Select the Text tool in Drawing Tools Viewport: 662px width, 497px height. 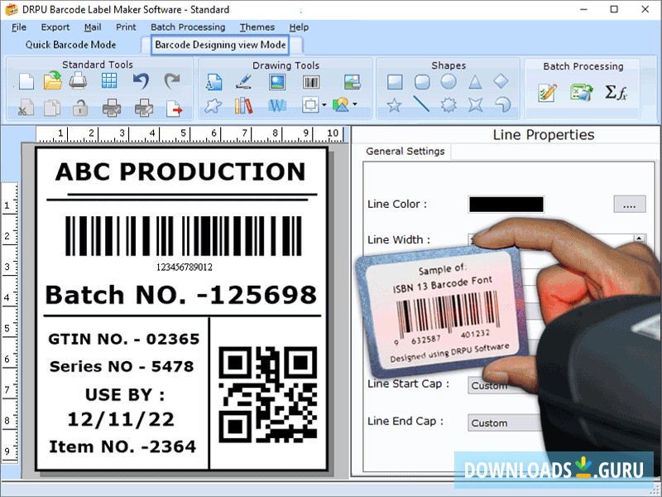pyautogui.click(x=213, y=81)
